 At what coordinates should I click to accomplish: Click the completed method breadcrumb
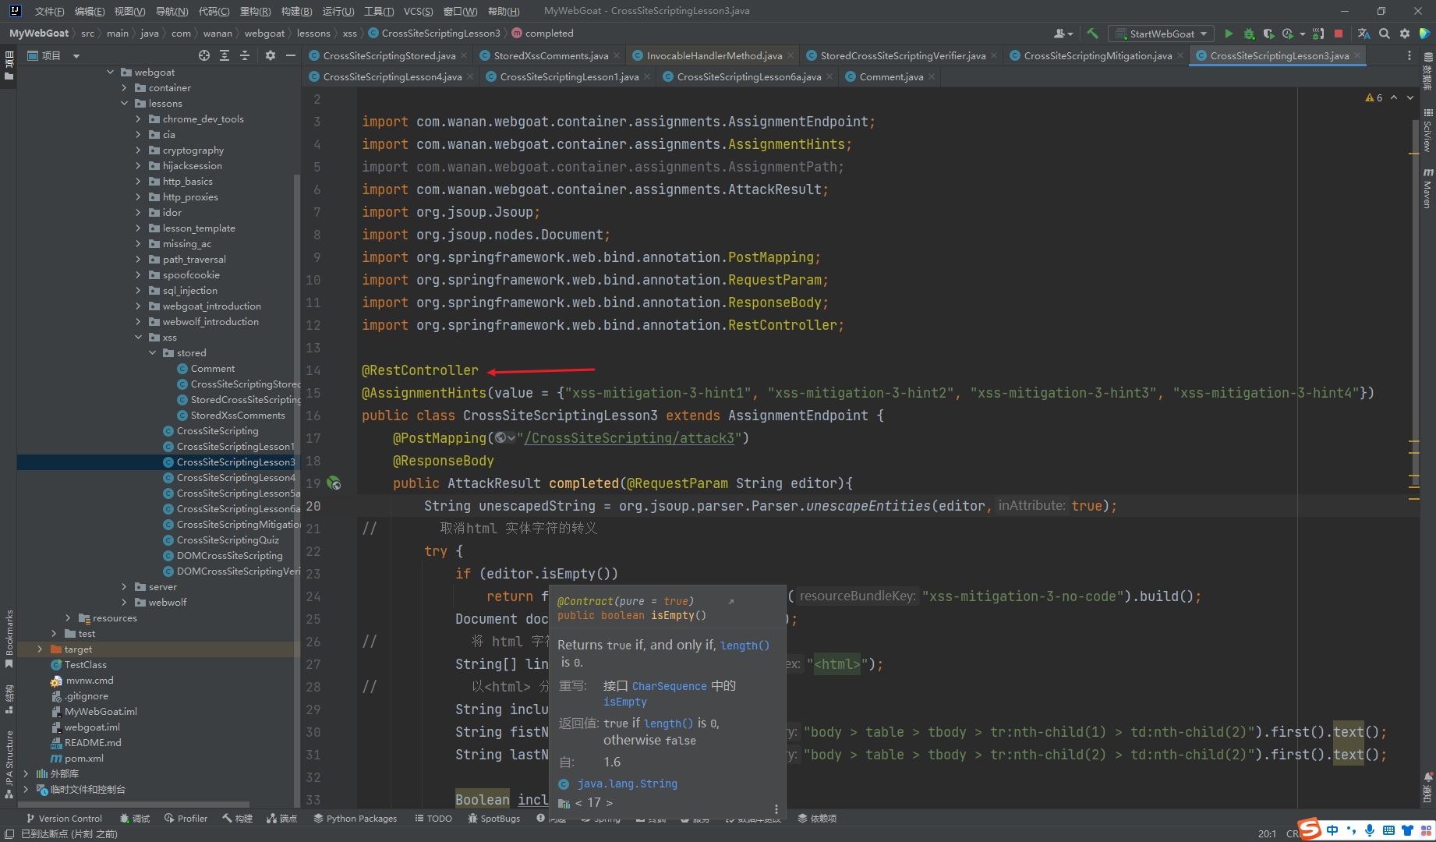coord(549,34)
